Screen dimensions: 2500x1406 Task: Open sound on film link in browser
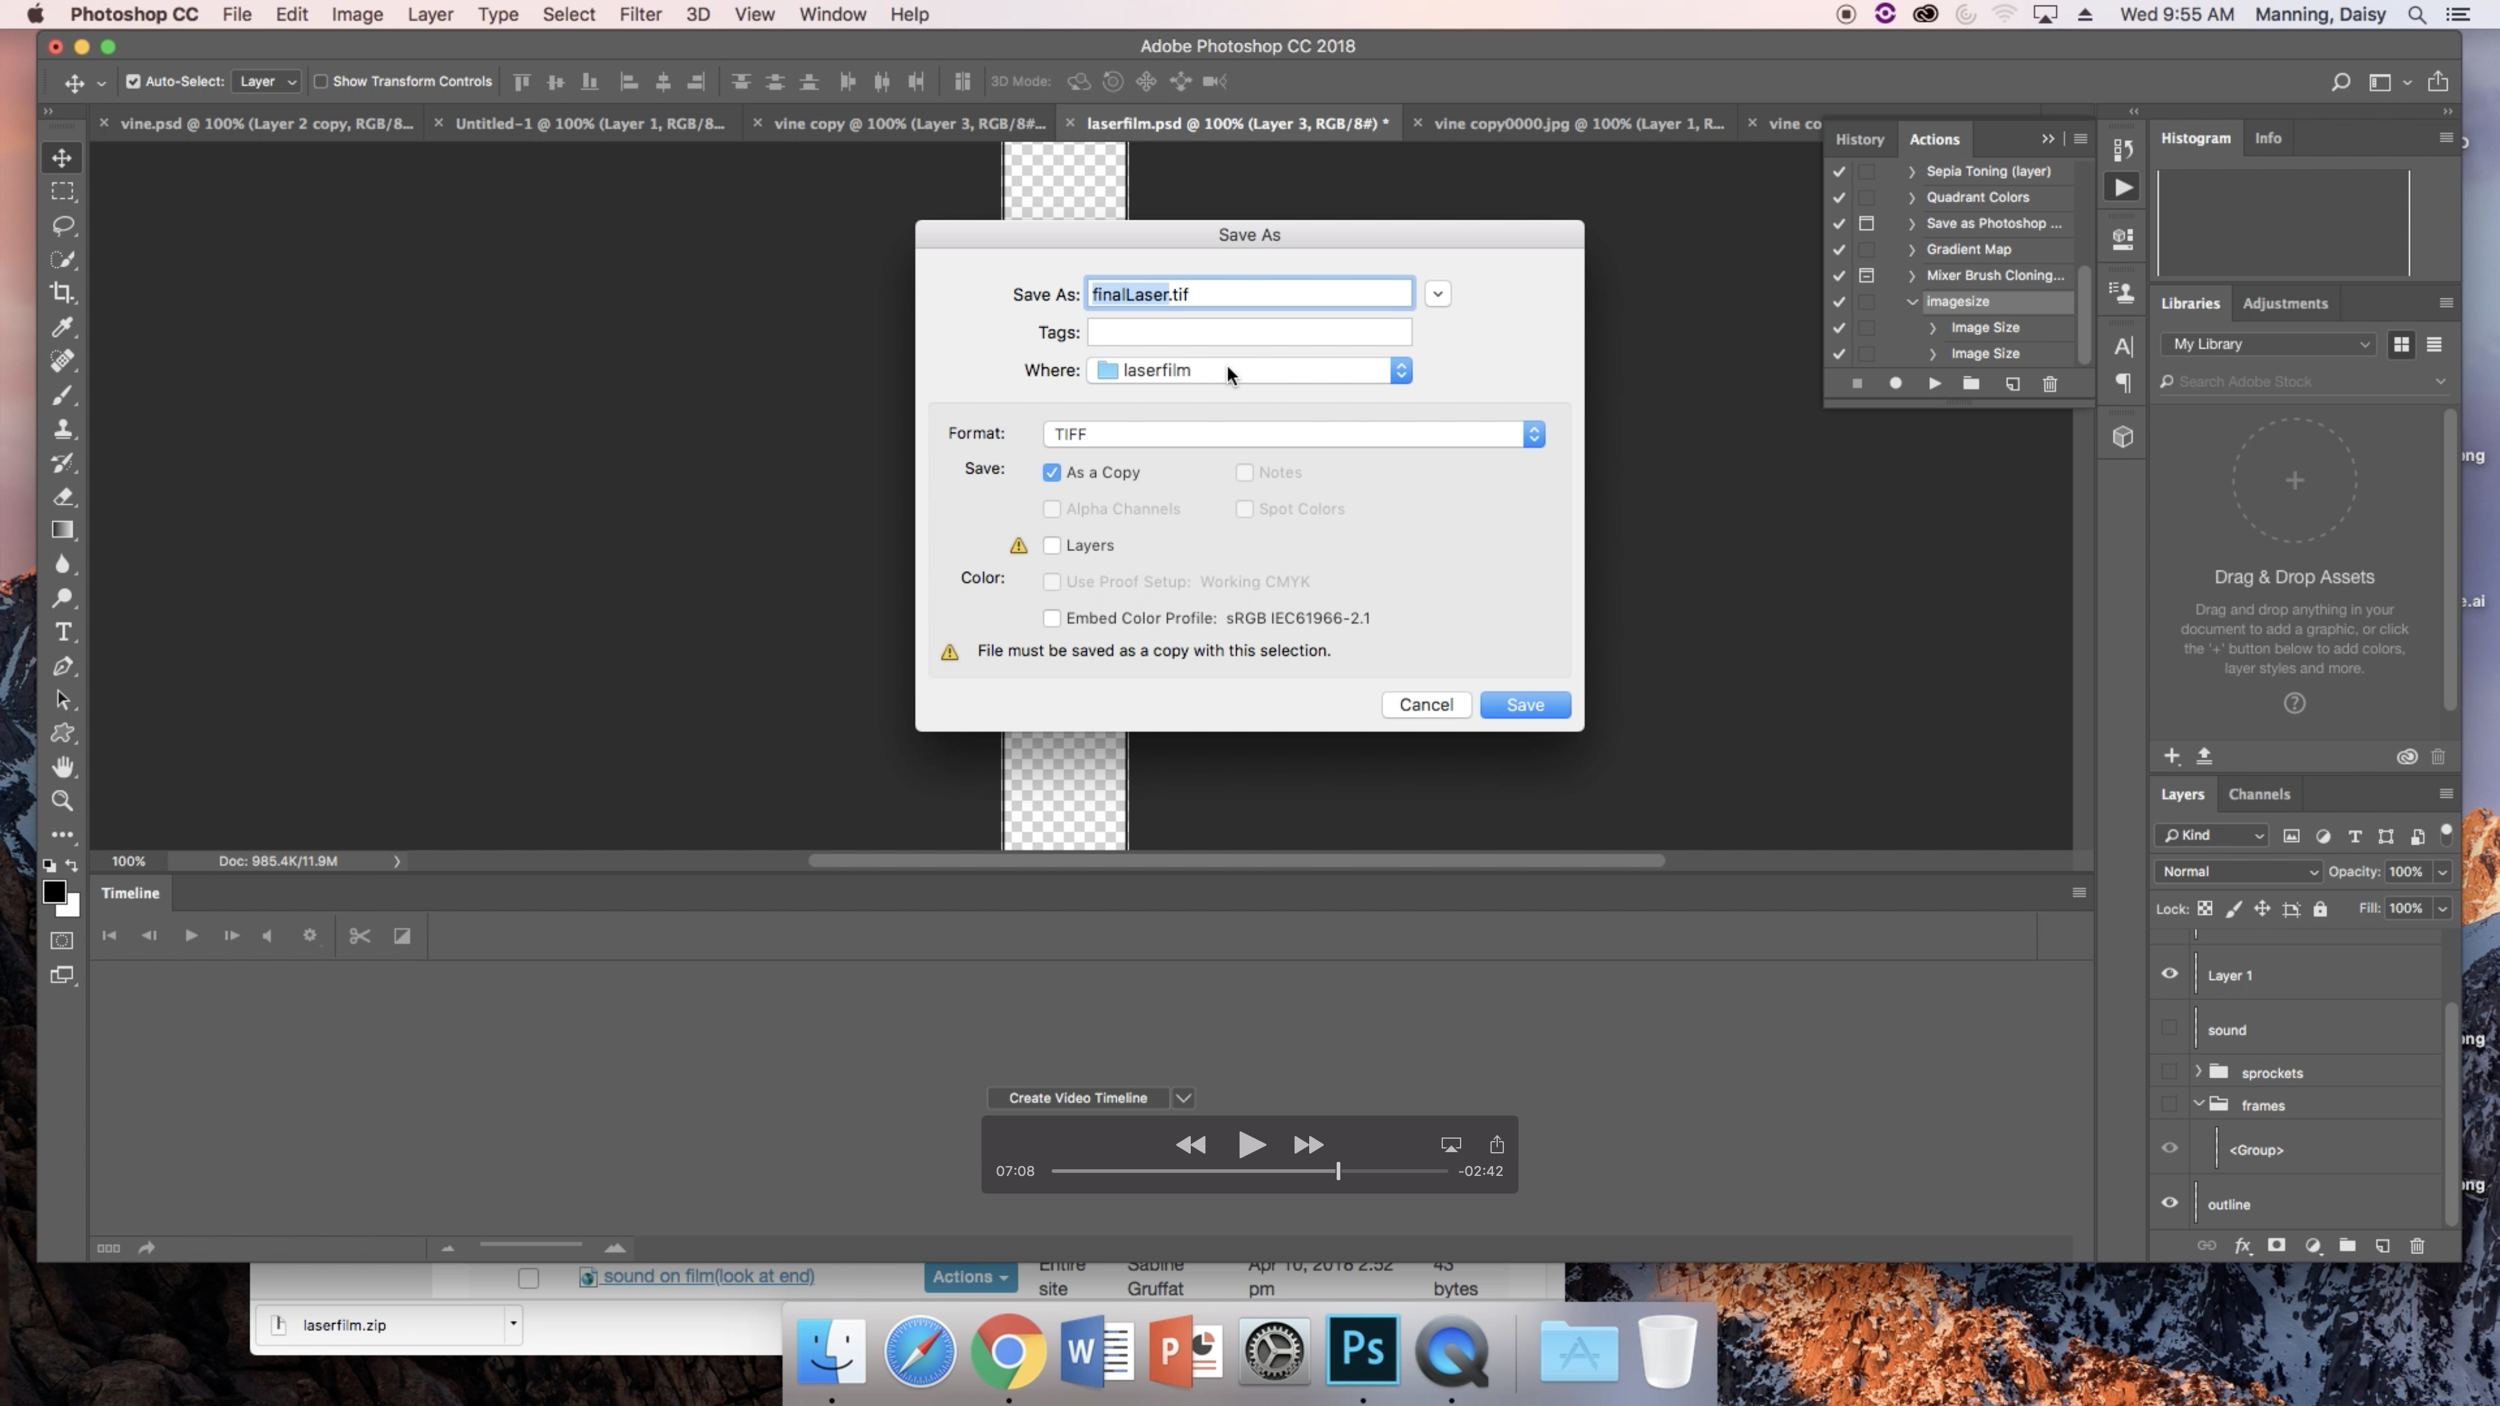click(x=709, y=1277)
